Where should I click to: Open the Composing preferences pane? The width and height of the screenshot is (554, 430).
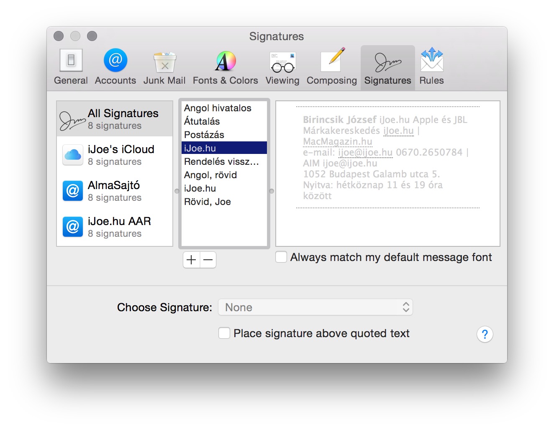tap(331, 67)
